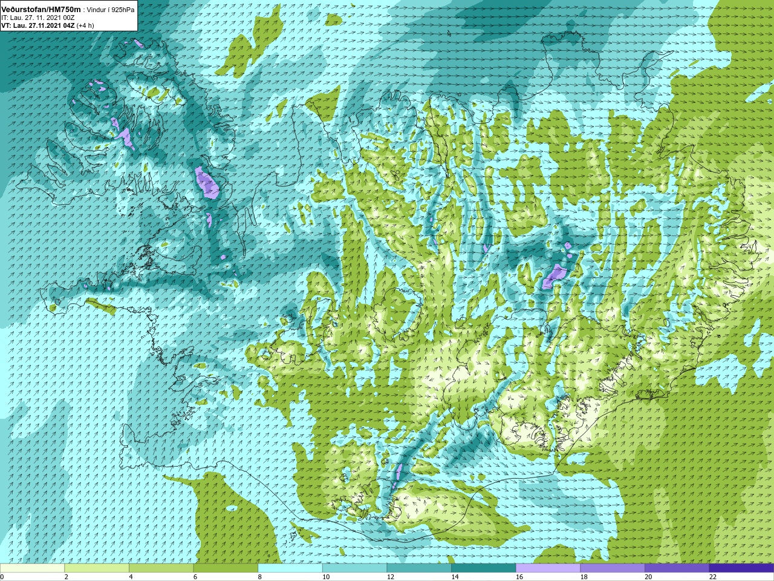Click the legend value '12'
This screenshot has width=774, height=581.
(391, 577)
